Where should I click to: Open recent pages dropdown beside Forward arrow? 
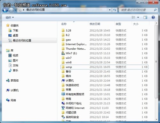pos(16,10)
